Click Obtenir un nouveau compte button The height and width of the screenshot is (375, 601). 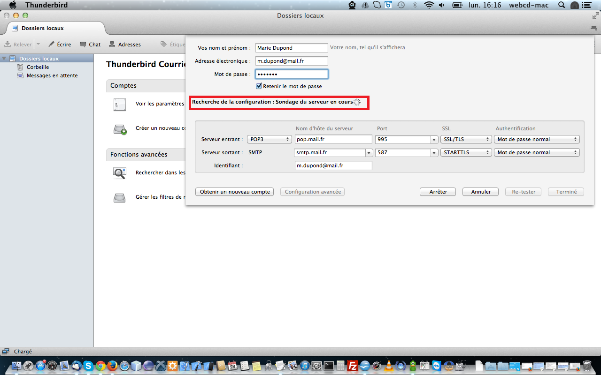point(234,192)
